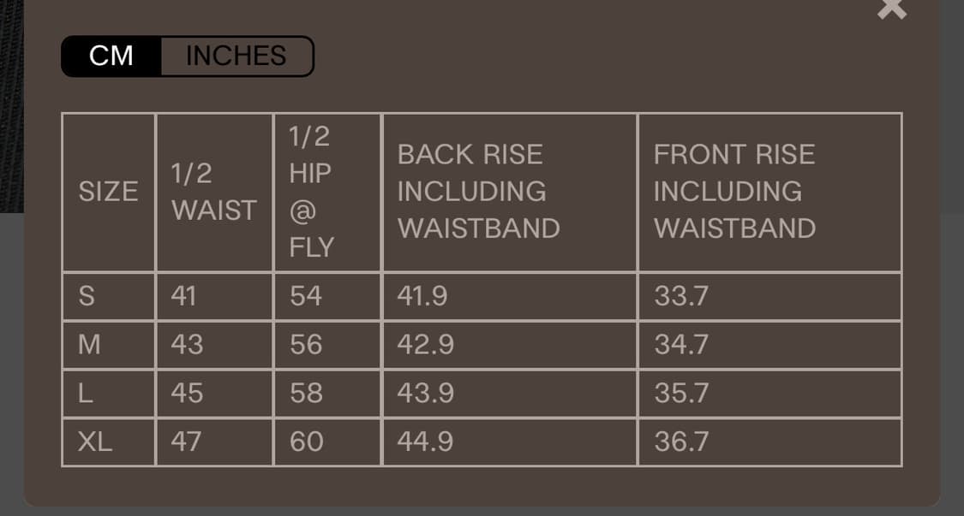964x516 pixels.
Task: Click the 1/2 WAIST column header
Action: pyautogui.click(x=213, y=192)
